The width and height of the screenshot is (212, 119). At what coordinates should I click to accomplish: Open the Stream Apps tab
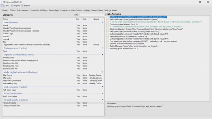54,10
